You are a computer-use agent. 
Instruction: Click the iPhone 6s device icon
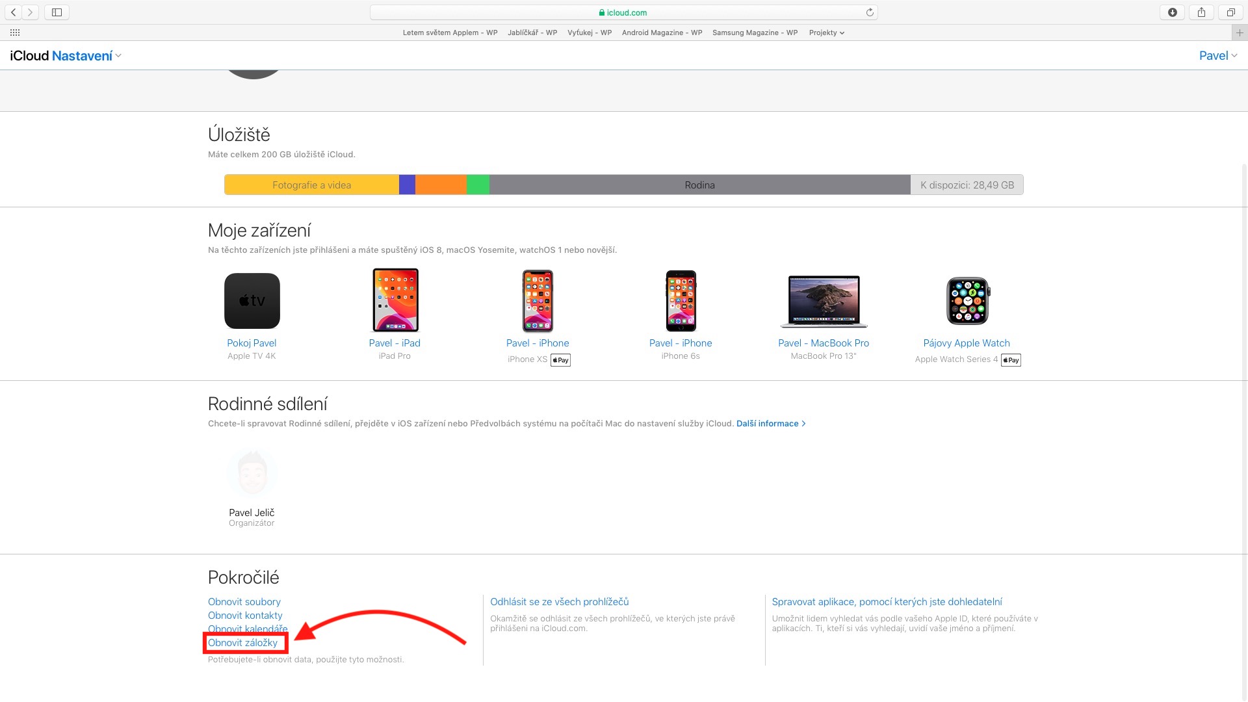(x=681, y=301)
